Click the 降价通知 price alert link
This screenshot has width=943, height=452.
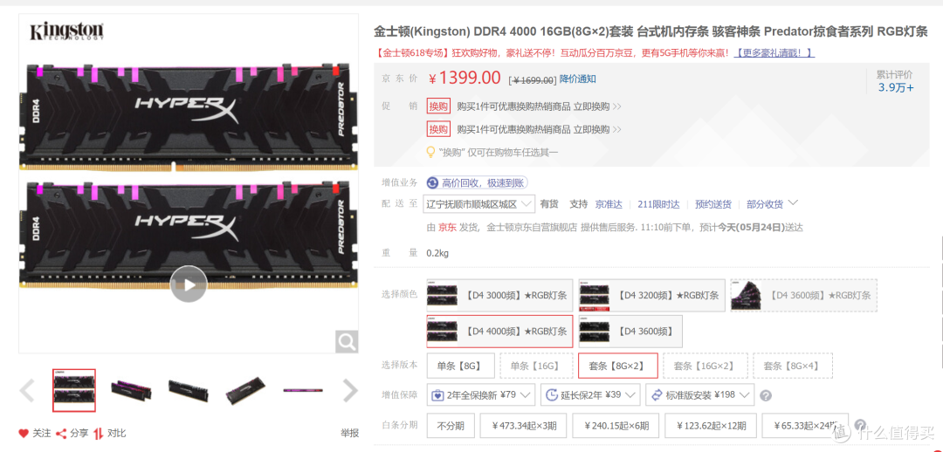577,79
